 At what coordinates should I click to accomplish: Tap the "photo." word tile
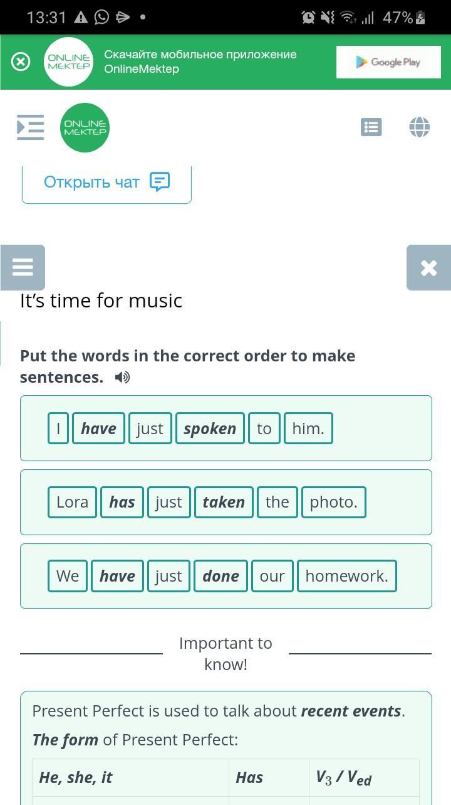(333, 502)
